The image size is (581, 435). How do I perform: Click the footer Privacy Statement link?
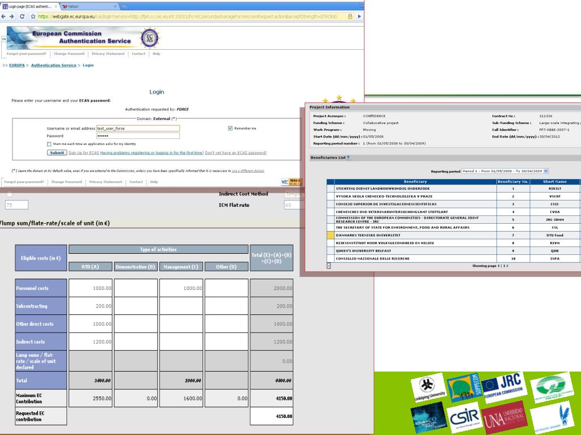(106, 182)
